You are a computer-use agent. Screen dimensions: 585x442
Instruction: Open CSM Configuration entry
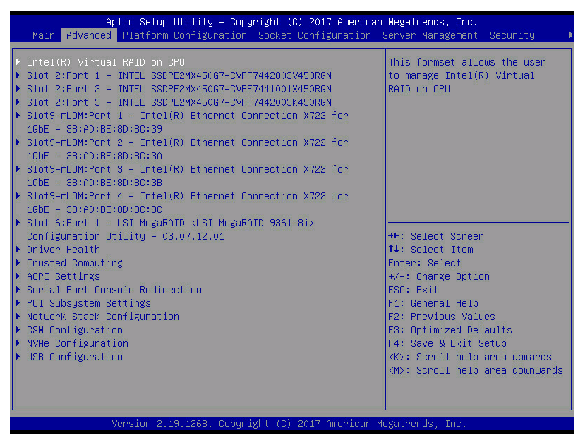pyautogui.click(x=74, y=330)
